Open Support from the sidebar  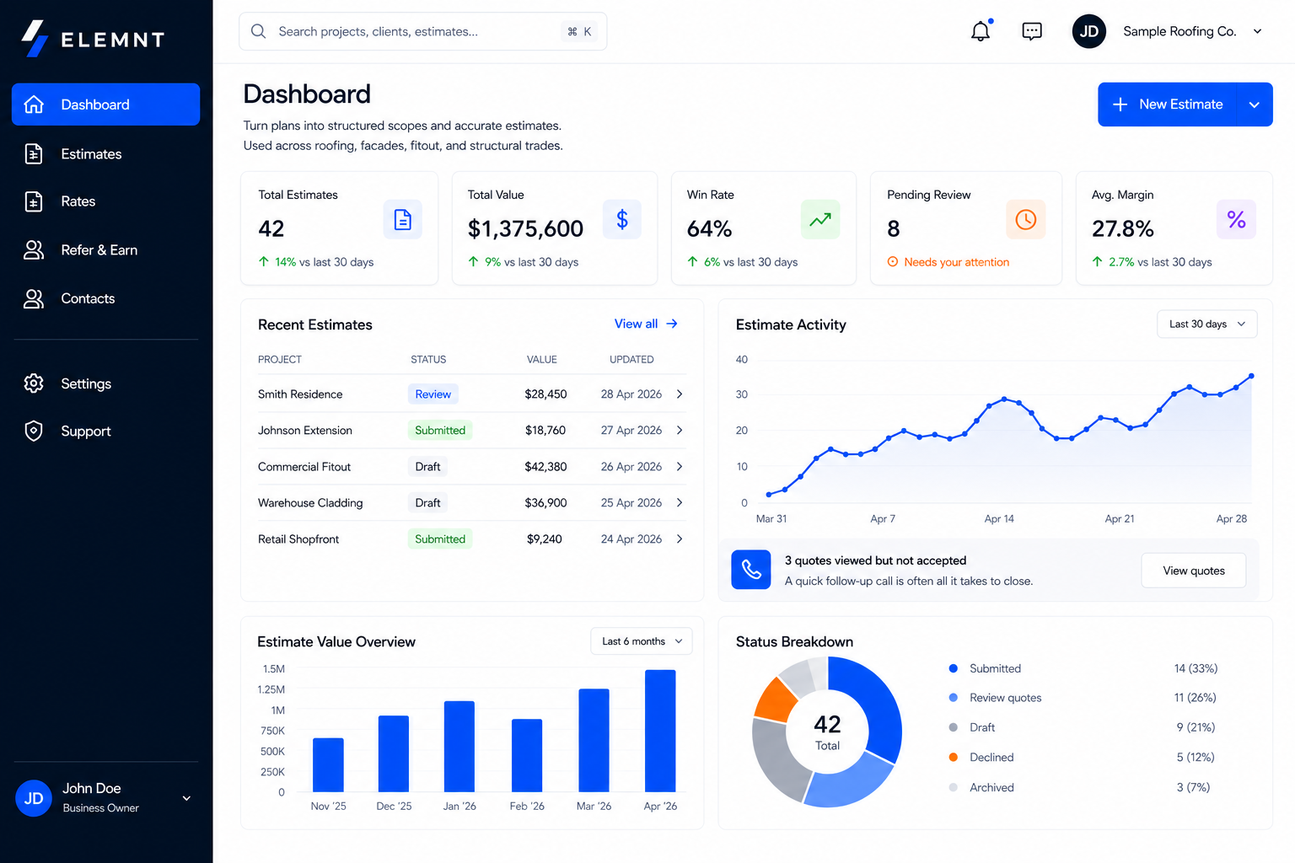coord(34,431)
